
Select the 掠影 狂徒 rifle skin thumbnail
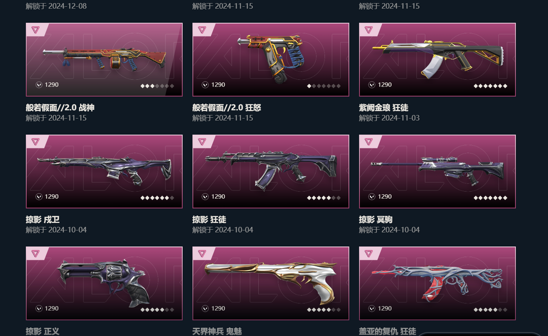point(271,171)
